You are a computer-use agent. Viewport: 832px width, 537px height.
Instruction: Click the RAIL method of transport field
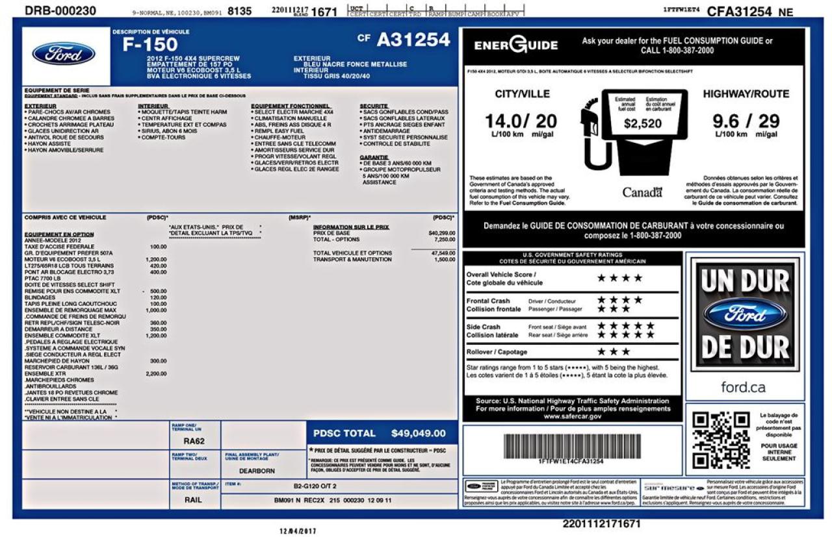194,500
